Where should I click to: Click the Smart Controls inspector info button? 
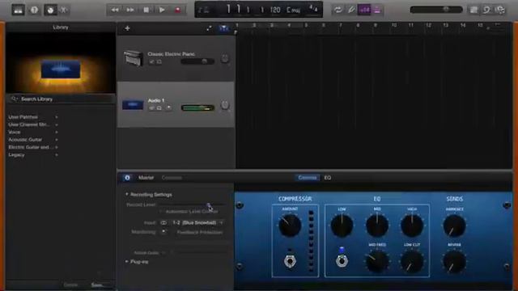point(127,178)
